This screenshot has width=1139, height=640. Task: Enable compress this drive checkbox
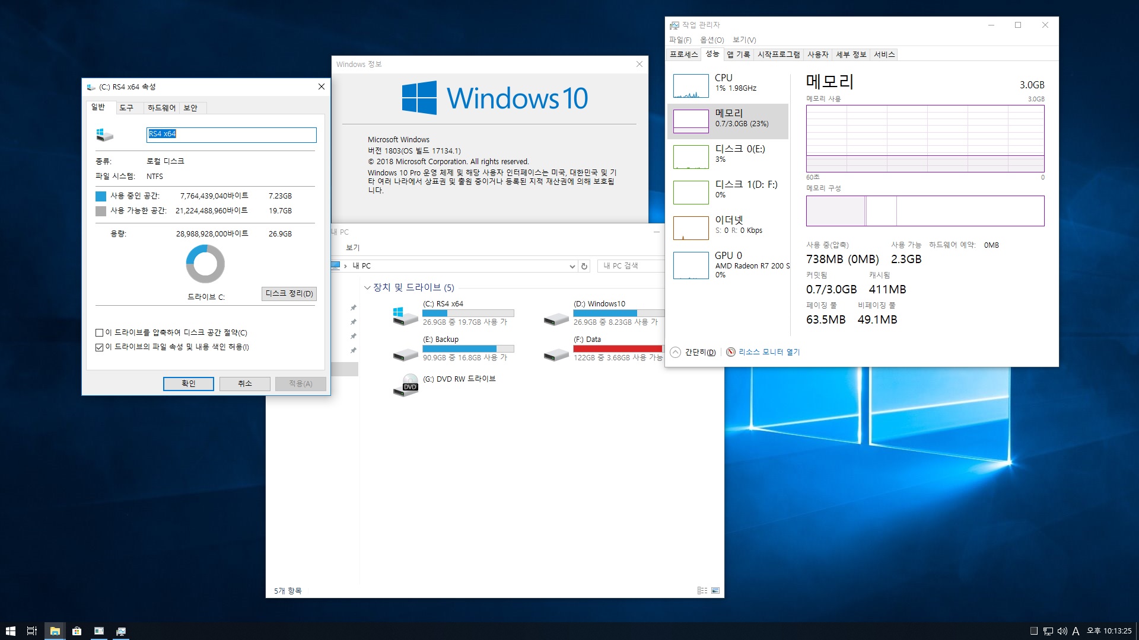(100, 333)
